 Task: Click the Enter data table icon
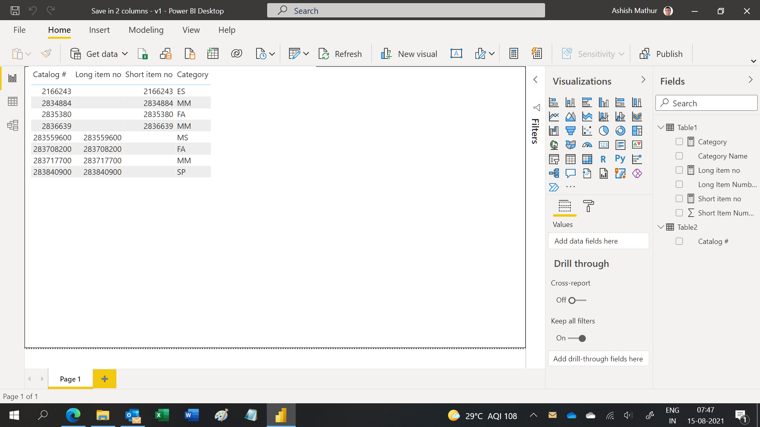(x=213, y=54)
